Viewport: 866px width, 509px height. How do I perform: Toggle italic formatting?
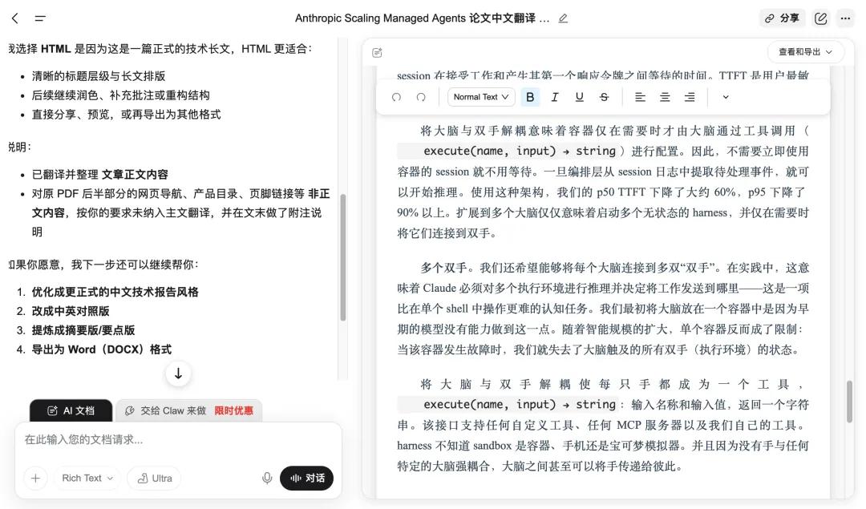click(555, 97)
